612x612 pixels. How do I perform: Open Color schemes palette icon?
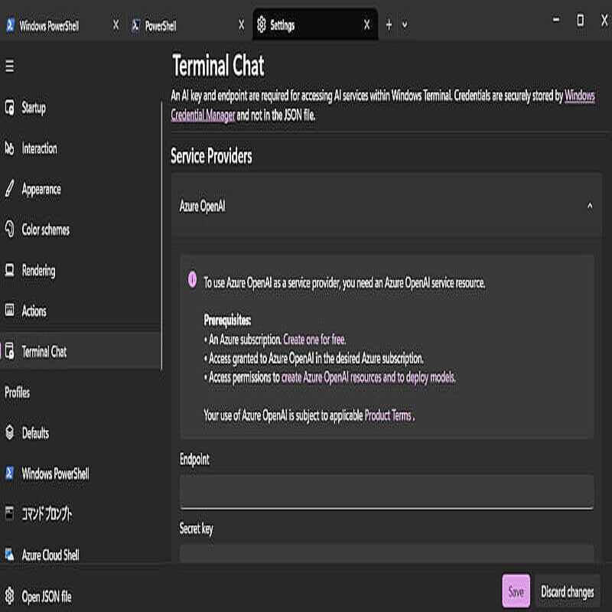(x=10, y=229)
